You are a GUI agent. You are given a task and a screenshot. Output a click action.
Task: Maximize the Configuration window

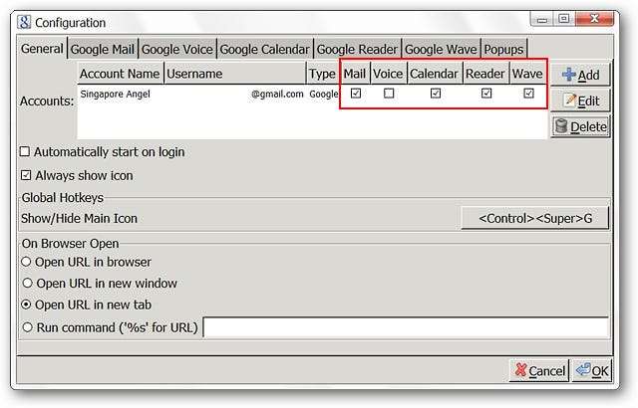(x=563, y=19)
